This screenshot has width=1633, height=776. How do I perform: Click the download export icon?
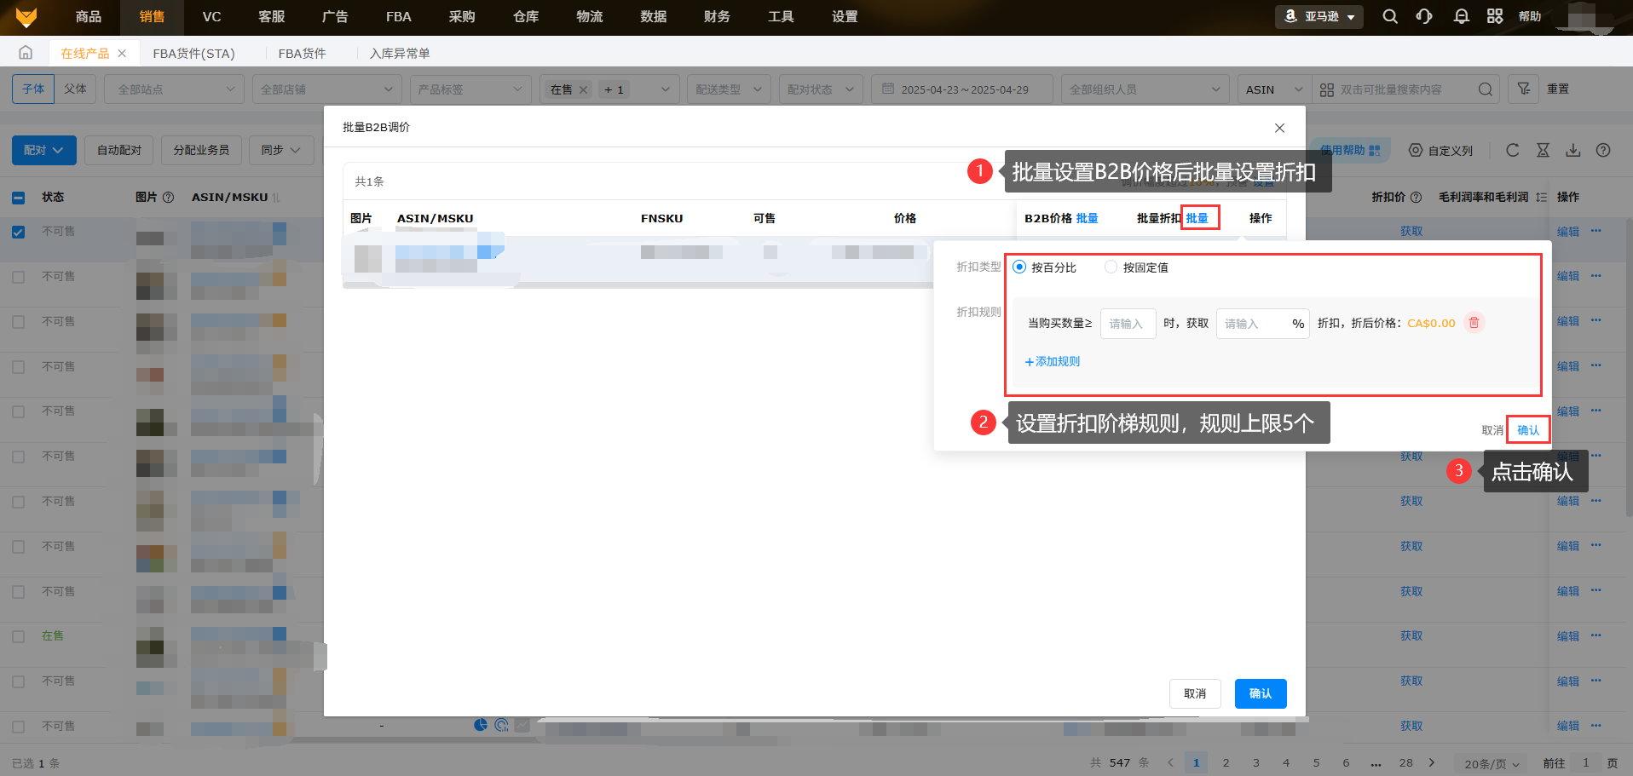[1573, 150]
